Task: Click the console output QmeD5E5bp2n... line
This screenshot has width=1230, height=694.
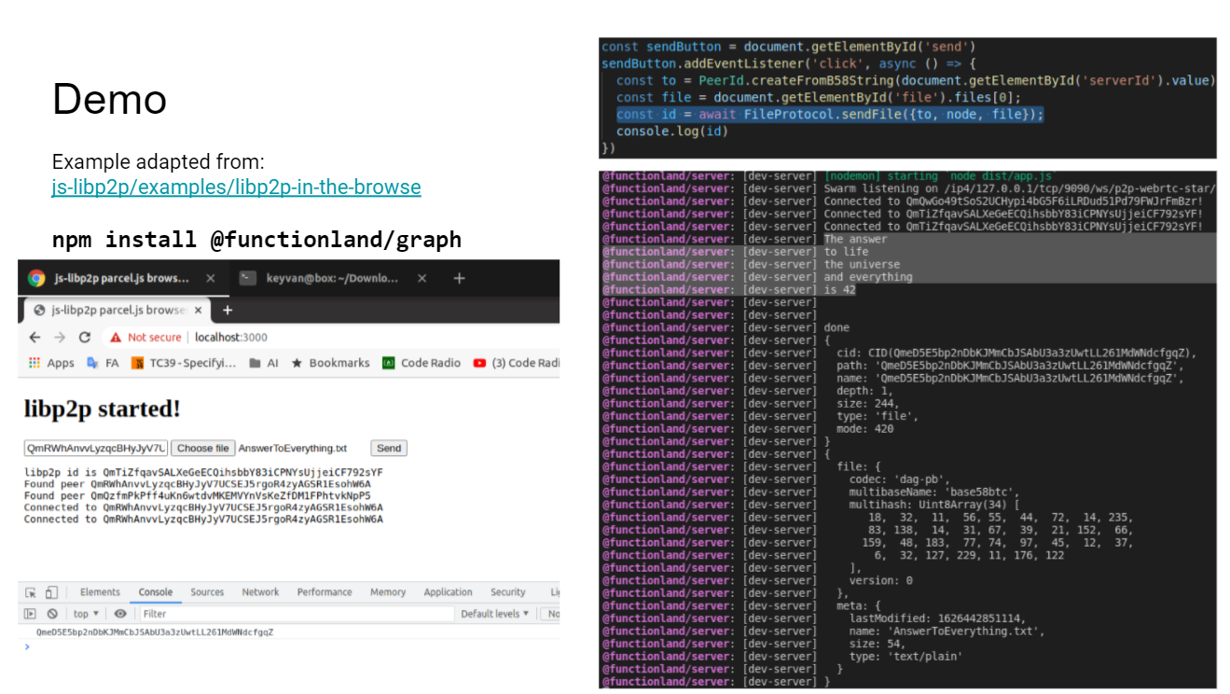Action: [155, 632]
